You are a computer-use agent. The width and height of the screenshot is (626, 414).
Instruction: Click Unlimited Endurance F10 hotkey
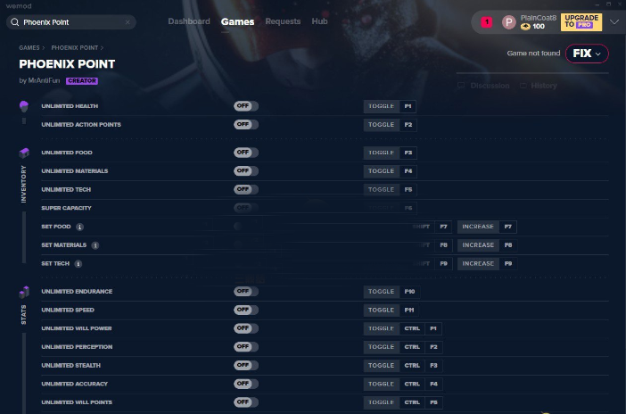(391, 292)
